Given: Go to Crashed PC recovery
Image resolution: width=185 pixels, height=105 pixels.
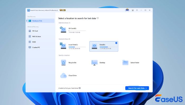Looking at the screenshot, I should pyautogui.click(x=36, y=47).
